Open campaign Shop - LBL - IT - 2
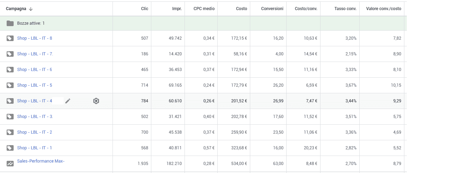Image resolution: width=476 pixels, height=173 pixels. pos(35,132)
